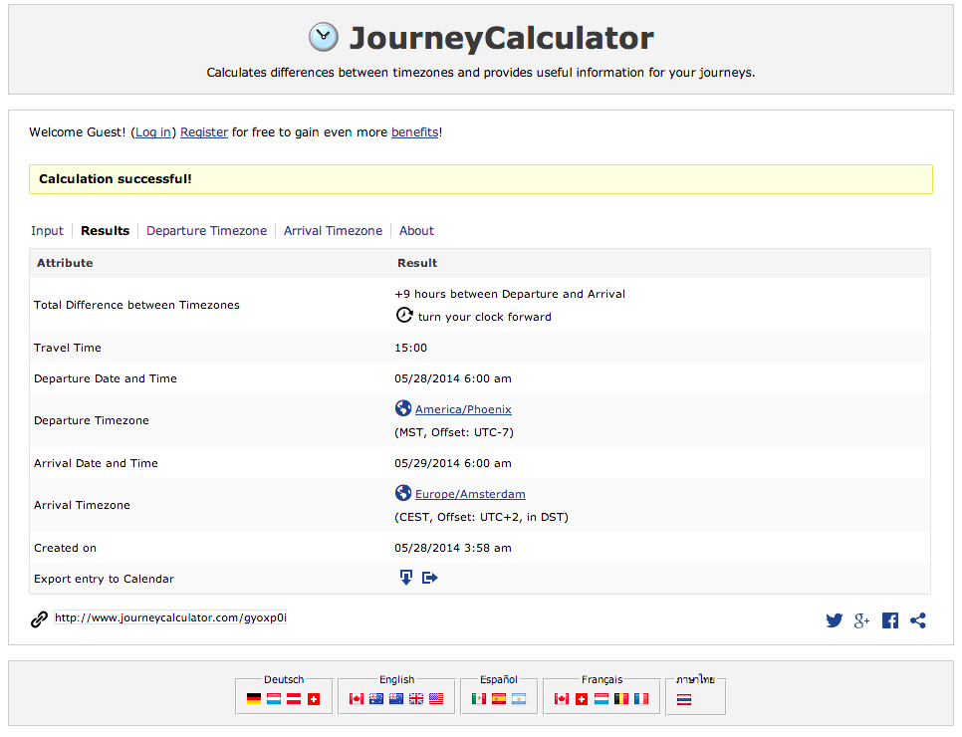
Task: Open the America/Phoenix timezone link
Action: pos(463,409)
